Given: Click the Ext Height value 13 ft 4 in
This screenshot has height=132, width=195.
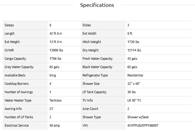Looking at the screenshot, I should (x=56, y=42).
